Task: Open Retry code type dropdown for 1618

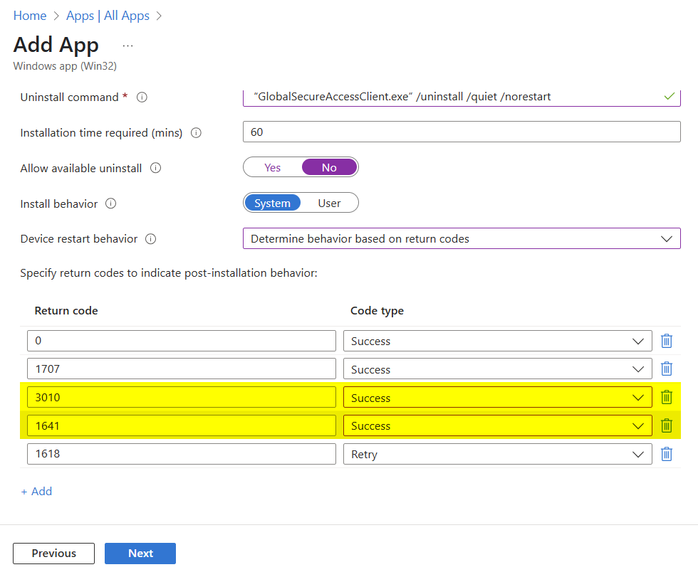Action: click(x=498, y=455)
